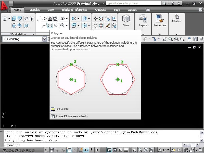Select the Rotate tool
This screenshot has height=153, width=204.
point(96,25)
